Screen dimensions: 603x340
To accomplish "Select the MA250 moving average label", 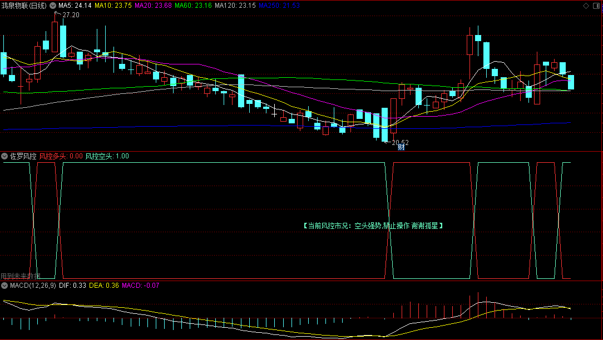I will point(279,6).
